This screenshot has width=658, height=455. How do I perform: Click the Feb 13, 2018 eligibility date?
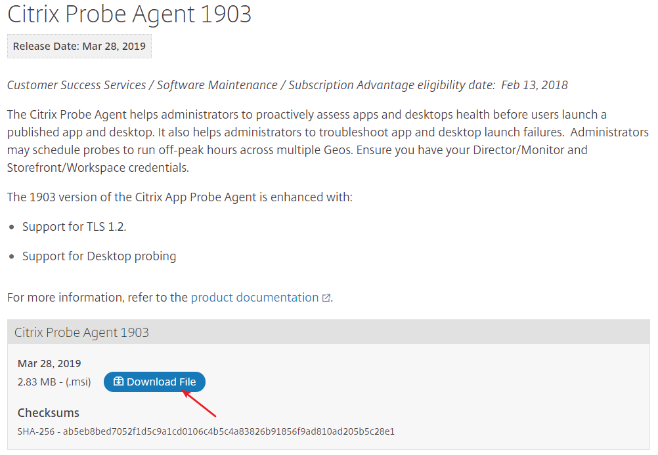coord(535,85)
